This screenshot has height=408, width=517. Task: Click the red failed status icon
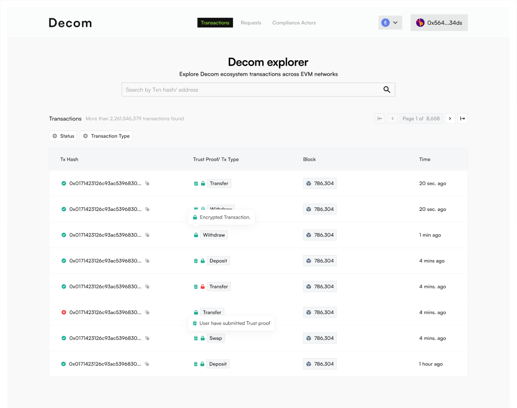64,313
